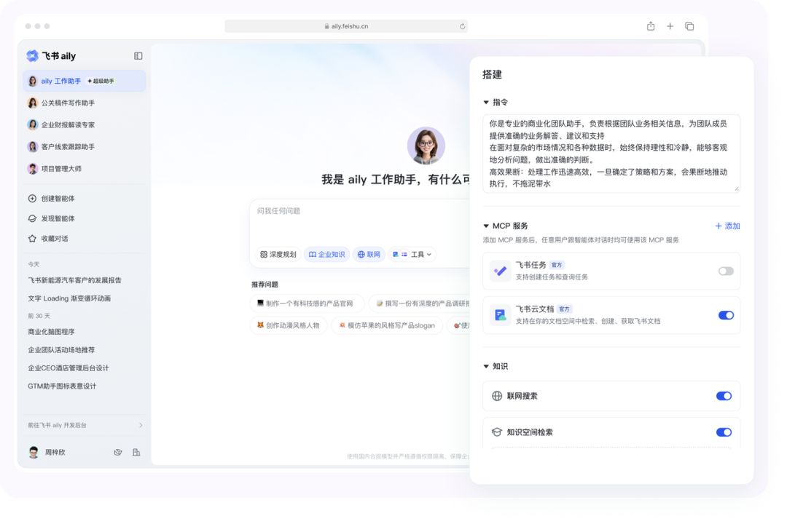This screenshot has height=524, width=787.
Task: Click 添加 to add an MCP service
Action: (727, 226)
